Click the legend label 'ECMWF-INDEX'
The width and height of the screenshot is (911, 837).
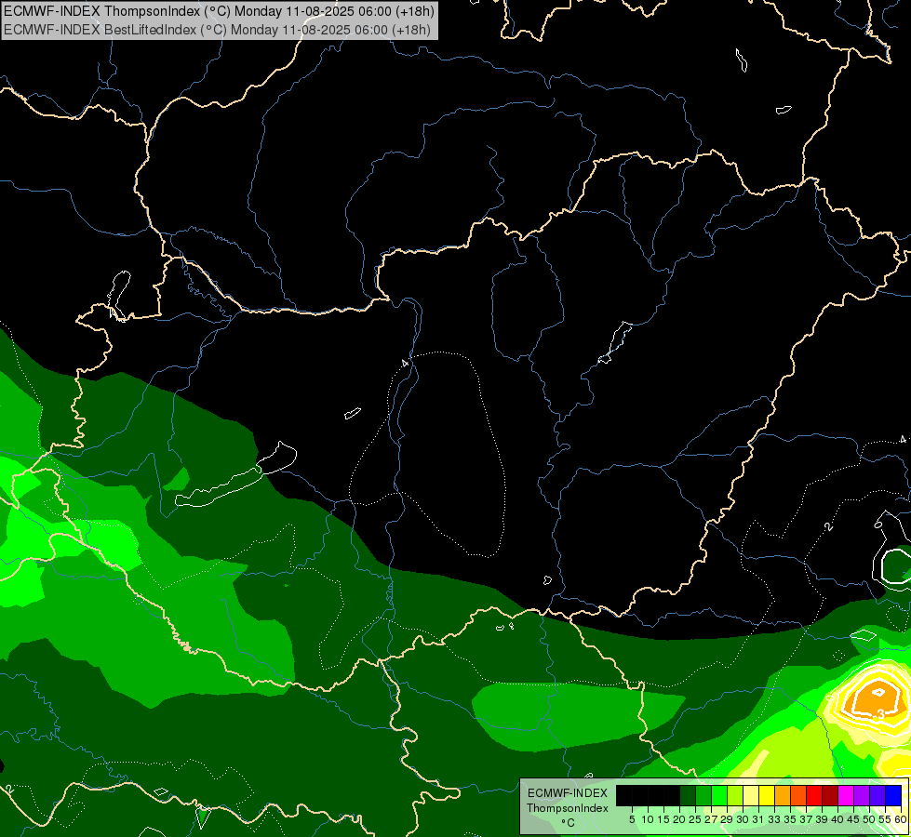pos(568,793)
